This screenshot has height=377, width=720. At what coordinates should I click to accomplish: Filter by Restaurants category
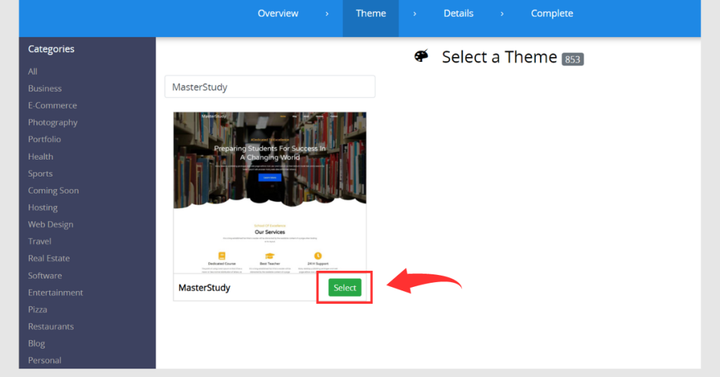click(x=51, y=326)
